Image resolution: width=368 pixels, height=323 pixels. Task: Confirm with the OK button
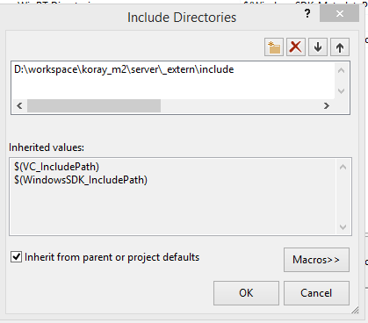tap(246, 293)
